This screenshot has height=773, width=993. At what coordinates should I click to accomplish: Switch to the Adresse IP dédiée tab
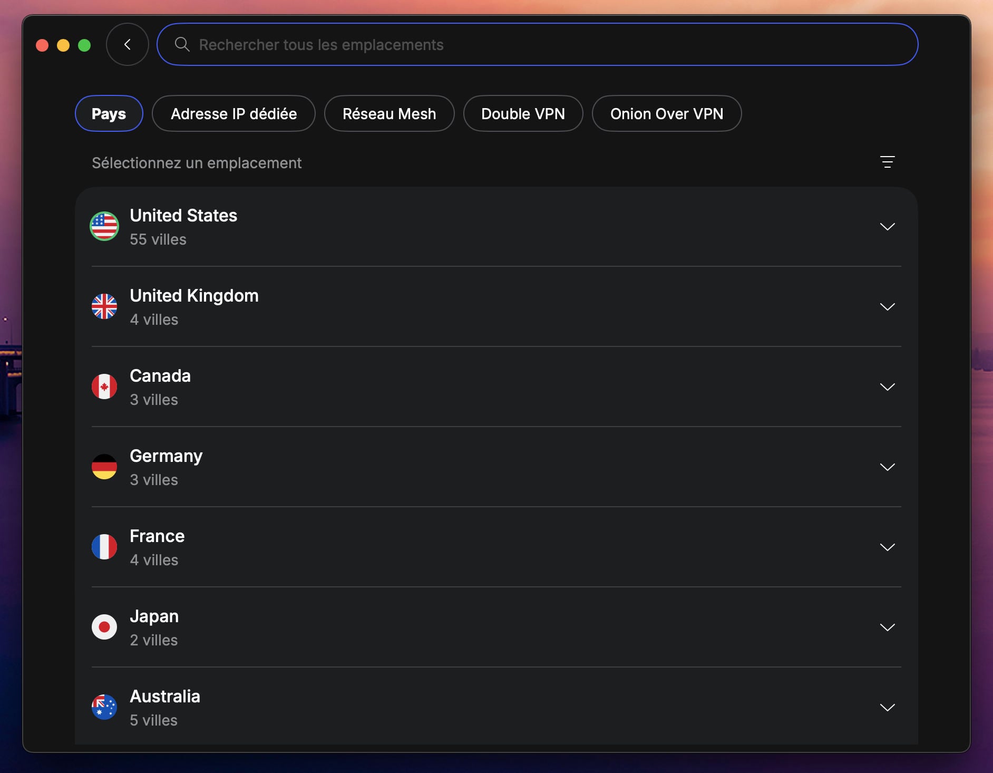(x=233, y=114)
